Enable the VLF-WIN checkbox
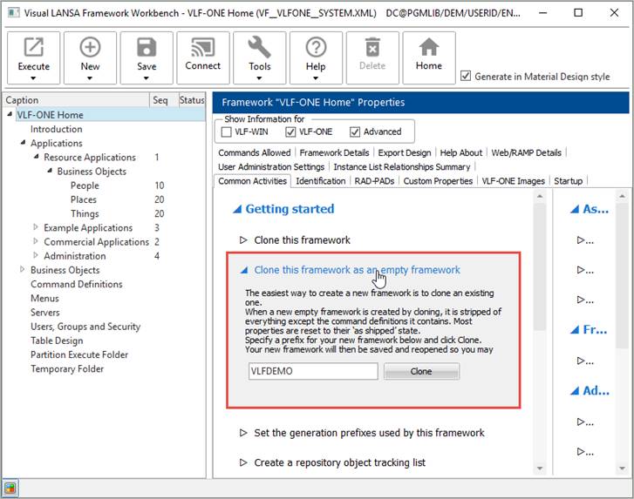The width and height of the screenshot is (634, 499). click(x=226, y=132)
